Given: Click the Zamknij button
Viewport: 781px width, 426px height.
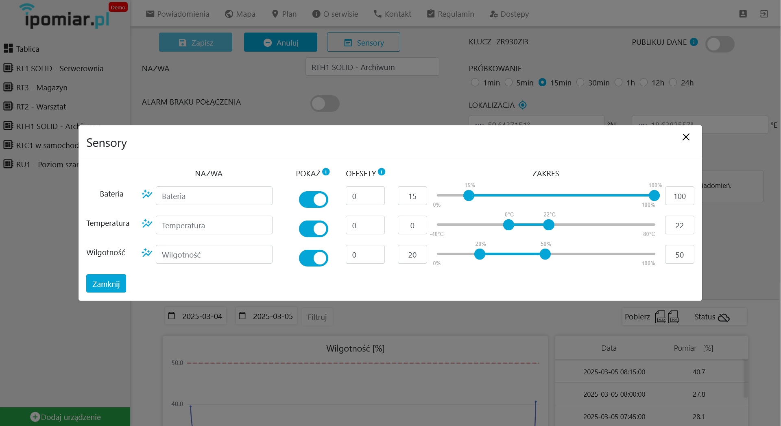Looking at the screenshot, I should (x=106, y=284).
